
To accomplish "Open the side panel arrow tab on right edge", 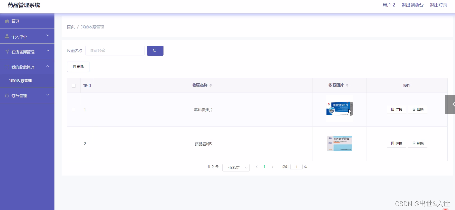I will click(451, 104).
